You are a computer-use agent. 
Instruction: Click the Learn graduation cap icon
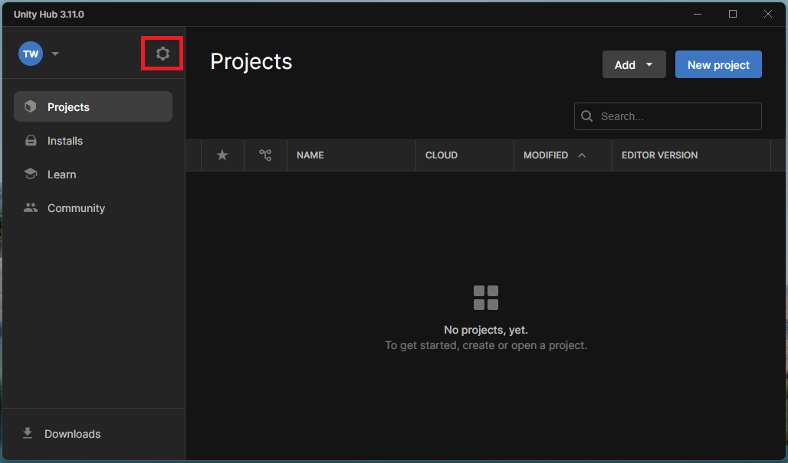pos(31,174)
